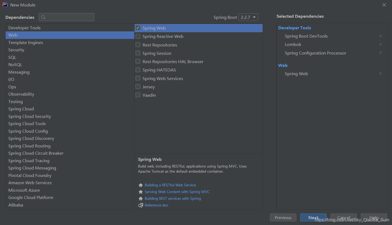
Task: Open Building a RESTful Web Service guide
Action: point(170,185)
